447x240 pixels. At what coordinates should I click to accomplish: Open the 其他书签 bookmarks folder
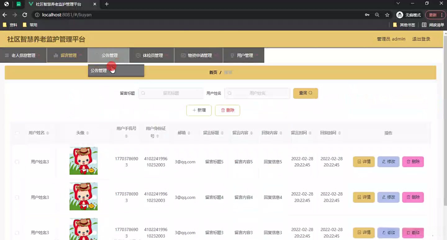click(x=404, y=25)
